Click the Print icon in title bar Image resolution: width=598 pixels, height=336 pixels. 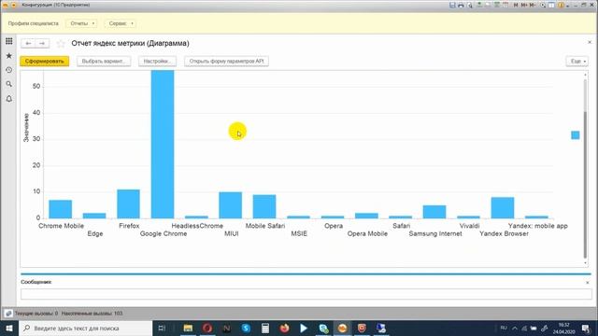pyautogui.click(x=461, y=5)
